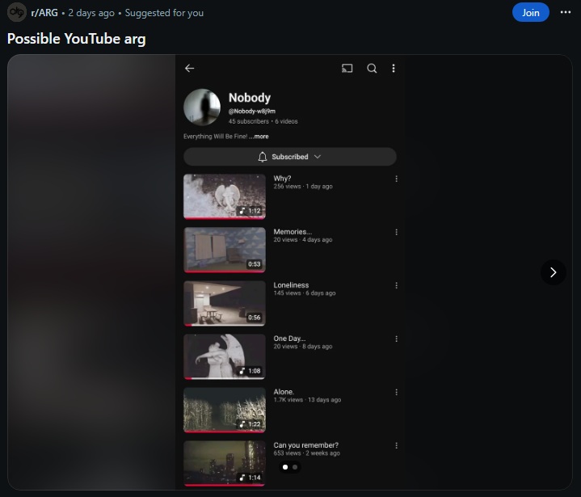Viewport: 581px width, 497px height.
Task: Open options for the One Day... video
Action: tap(397, 339)
